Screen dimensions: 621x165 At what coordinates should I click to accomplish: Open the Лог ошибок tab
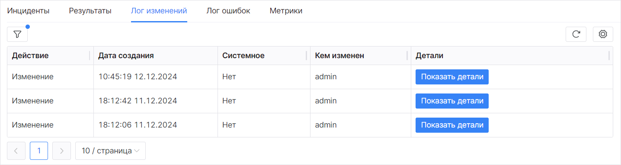(228, 11)
